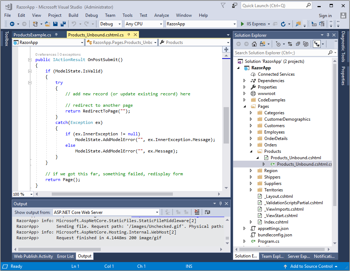Click the Pending Changes Filter clock icon
Screen dimensions: 350x271
278,44
